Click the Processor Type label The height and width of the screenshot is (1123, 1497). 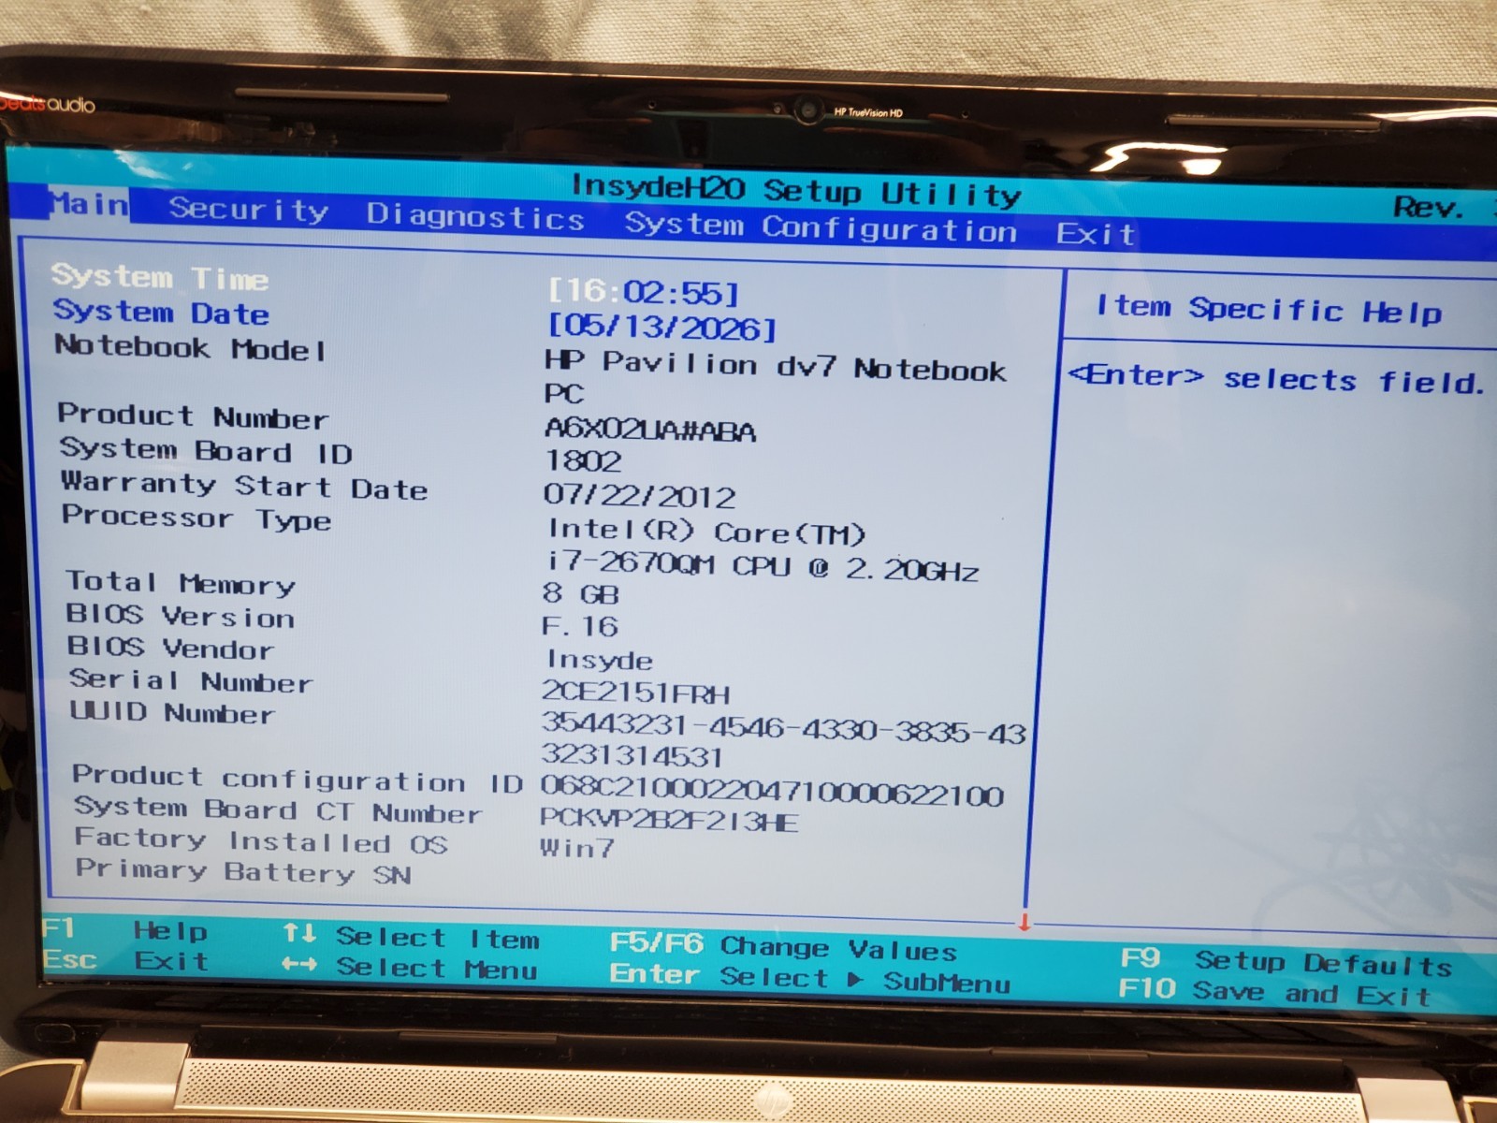196,518
